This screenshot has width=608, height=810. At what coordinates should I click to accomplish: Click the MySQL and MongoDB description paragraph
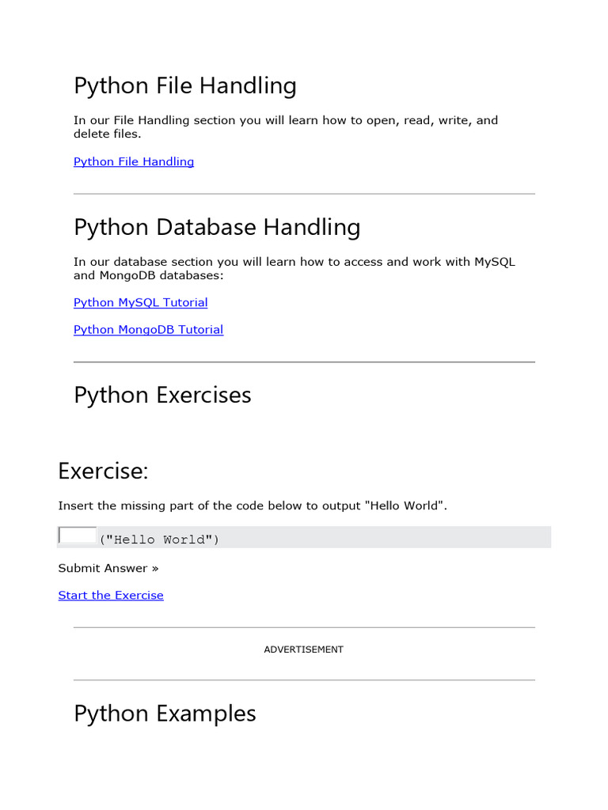[294, 268]
